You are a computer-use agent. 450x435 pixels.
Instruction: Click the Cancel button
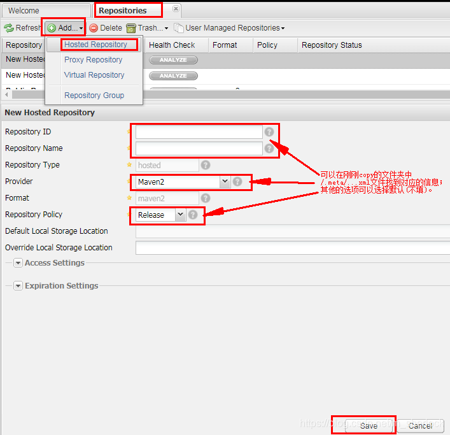421,426
